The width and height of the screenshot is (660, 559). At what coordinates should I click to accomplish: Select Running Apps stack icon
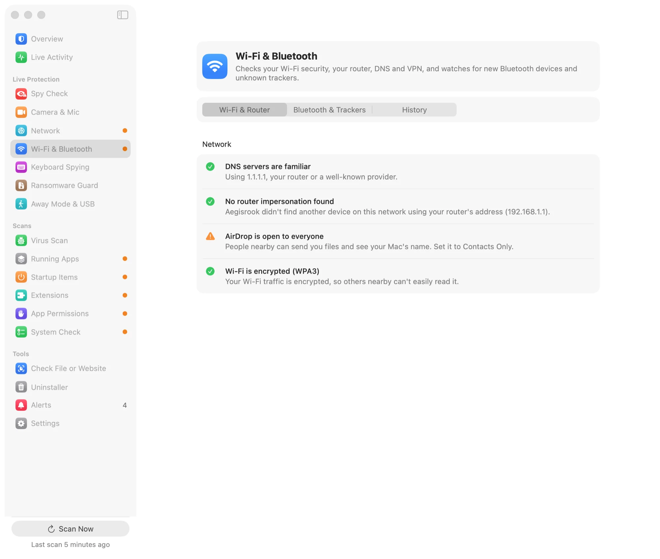point(21,259)
